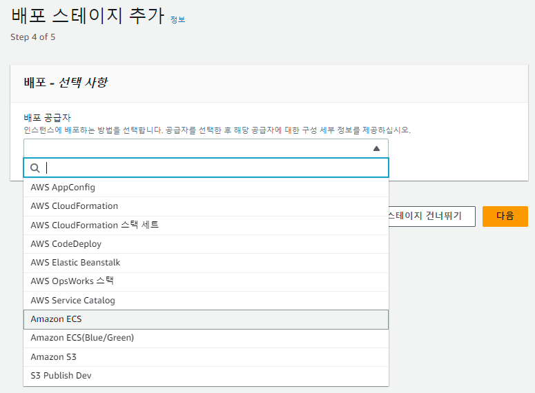The height and width of the screenshot is (393, 535).
Task: Open the 정보 link next to title
Action: tap(178, 20)
